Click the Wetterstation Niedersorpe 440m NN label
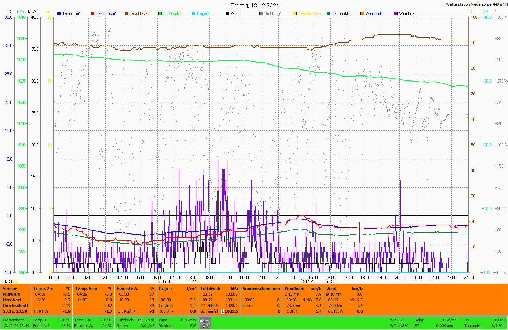508x330 pixels. coord(476,4)
